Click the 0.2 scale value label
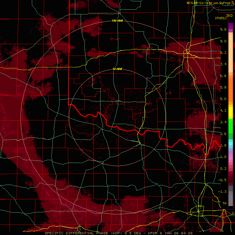The height and width of the screenshot is (235, 235). pyautogui.click(x=223, y=168)
